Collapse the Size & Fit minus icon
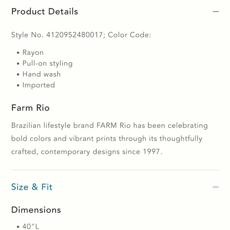Viewport: 230px width, 230px height. coord(216,187)
